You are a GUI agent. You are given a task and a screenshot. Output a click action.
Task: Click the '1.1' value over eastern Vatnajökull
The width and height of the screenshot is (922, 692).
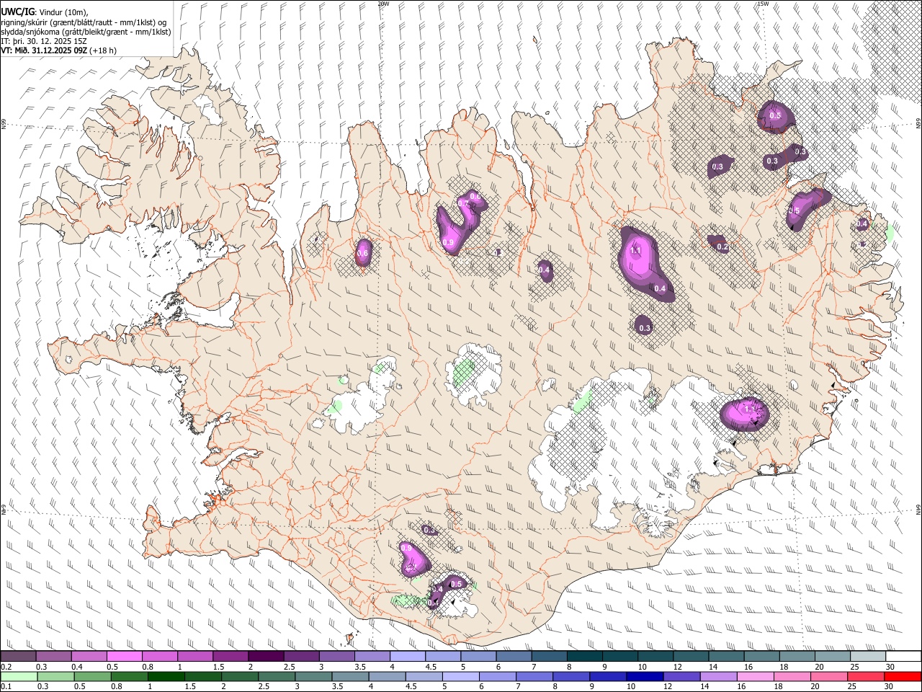[751, 409]
